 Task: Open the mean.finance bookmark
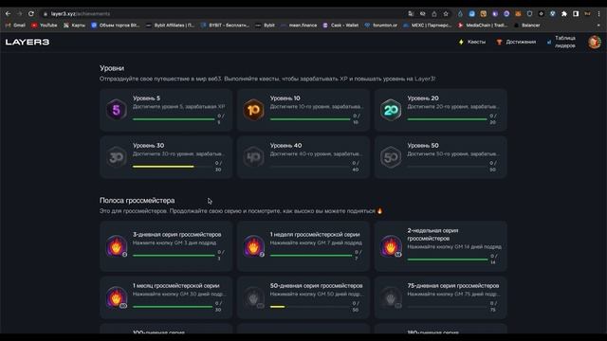299,26
